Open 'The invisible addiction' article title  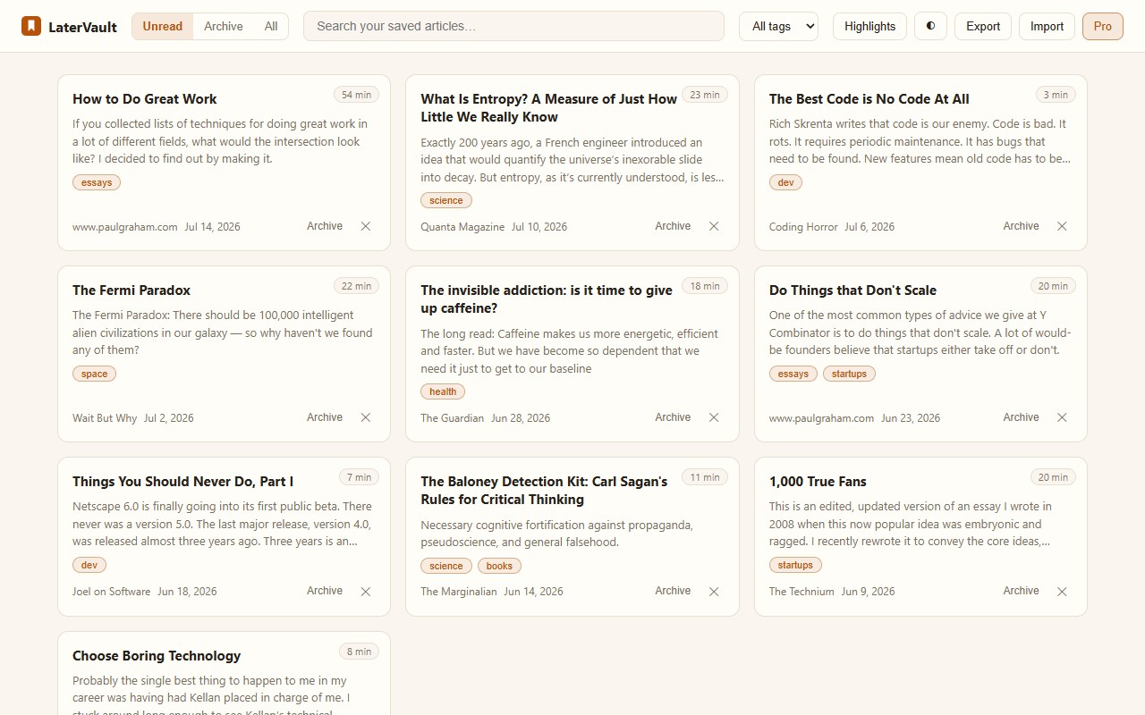pyautogui.click(x=547, y=299)
